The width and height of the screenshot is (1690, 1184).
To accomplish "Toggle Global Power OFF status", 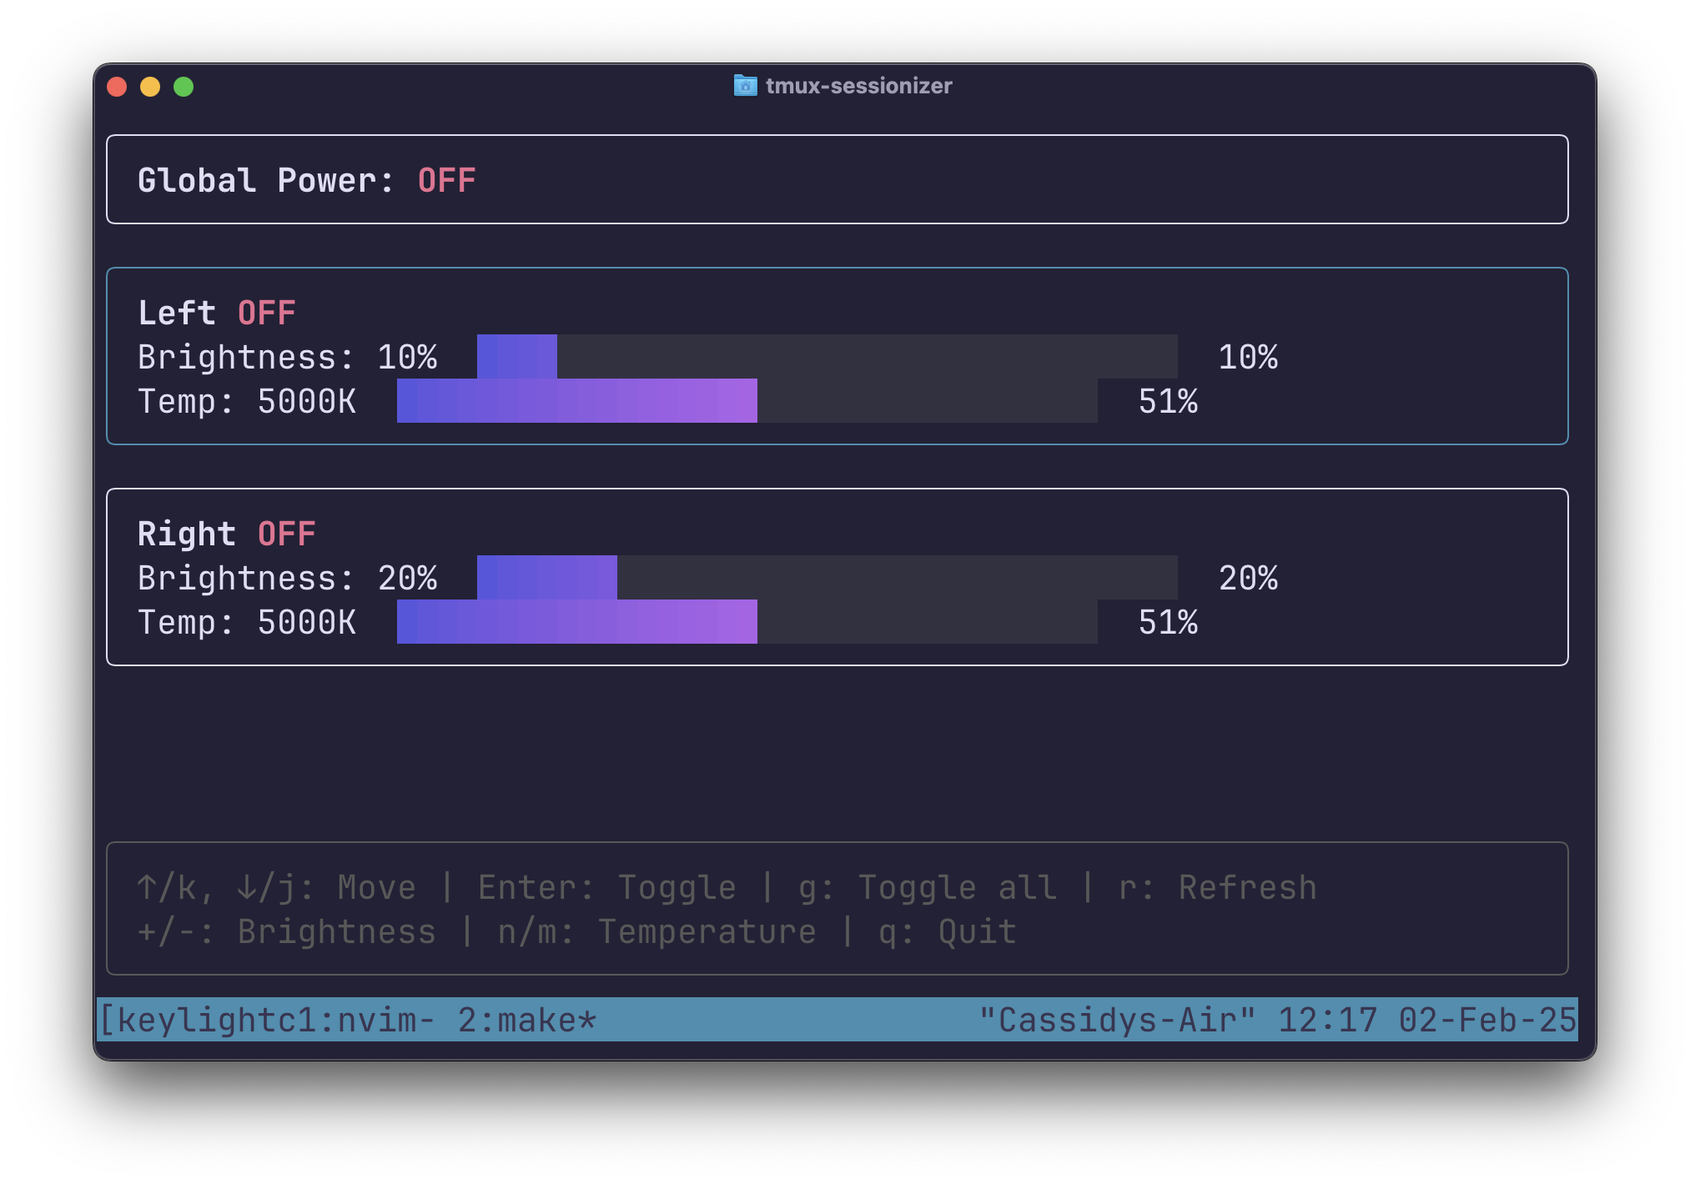I will point(446,181).
